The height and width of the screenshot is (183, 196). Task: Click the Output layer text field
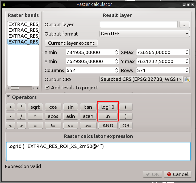click(x=139, y=25)
